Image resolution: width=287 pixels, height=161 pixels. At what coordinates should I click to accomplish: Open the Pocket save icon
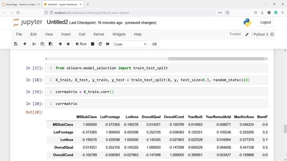click(256, 13)
